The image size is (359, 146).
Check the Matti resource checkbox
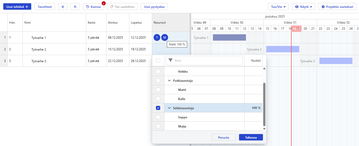[x=158, y=90]
